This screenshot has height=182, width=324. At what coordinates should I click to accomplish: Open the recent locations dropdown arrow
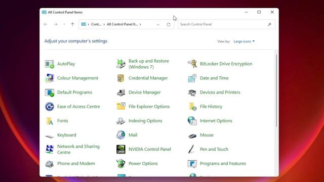(64, 24)
